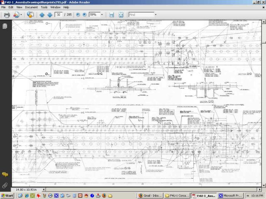Image resolution: width=266 pixels, height=199 pixels.
Task: Expand the 59% zoom level dropdown
Action: click(x=101, y=15)
